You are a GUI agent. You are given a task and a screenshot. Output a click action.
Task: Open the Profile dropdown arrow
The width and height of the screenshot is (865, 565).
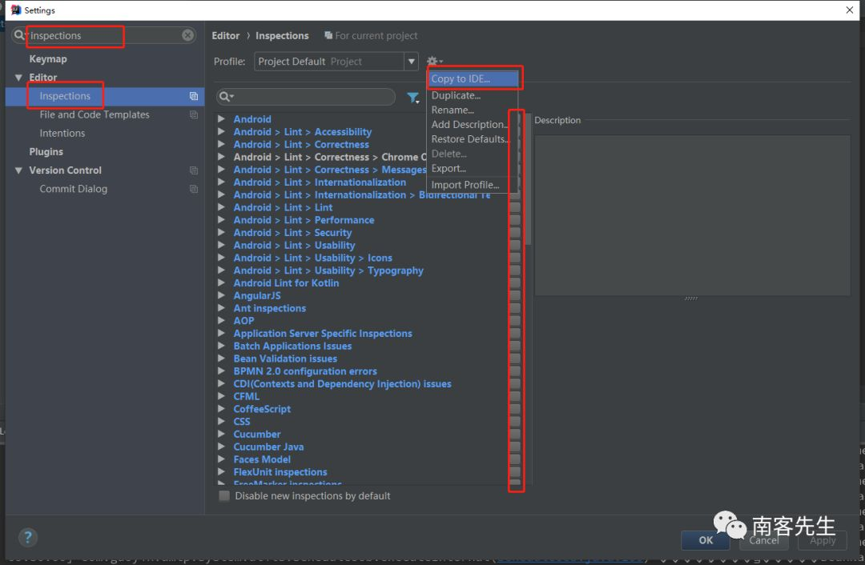(x=411, y=61)
